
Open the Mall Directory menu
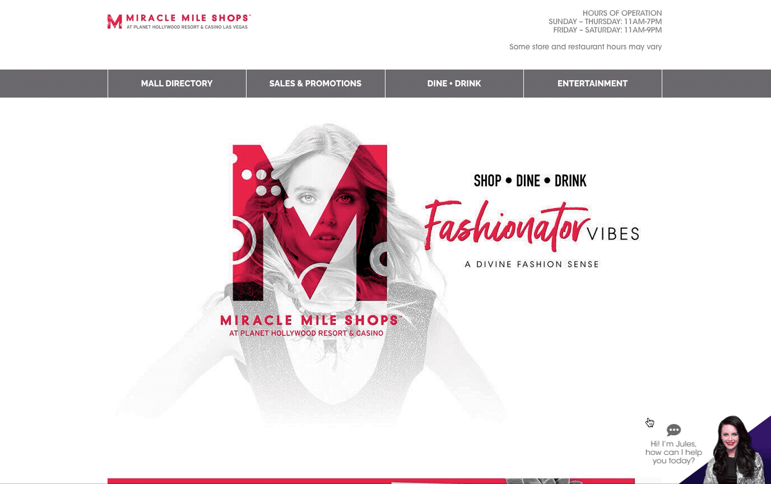coord(177,84)
